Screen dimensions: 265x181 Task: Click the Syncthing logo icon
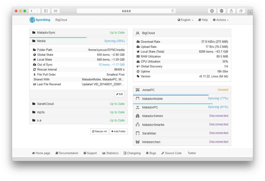click(x=32, y=20)
